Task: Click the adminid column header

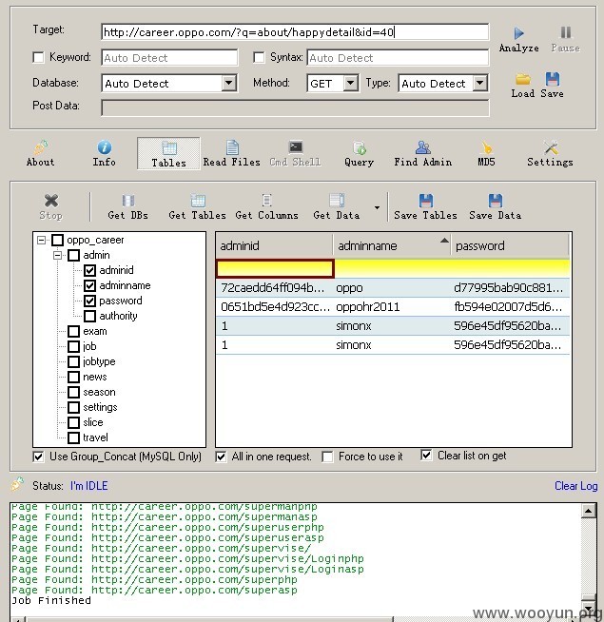Action: (275, 245)
